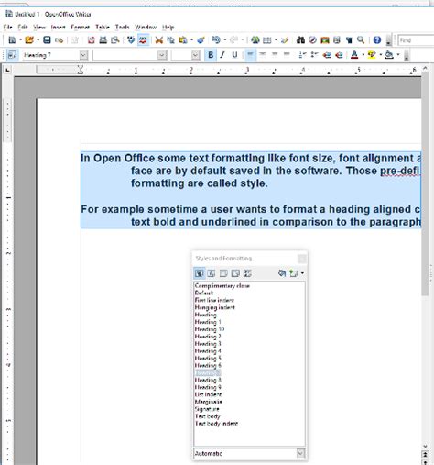Viewport: 434px width, 465px height.
Task: Open the Gallery picture icon
Action: [x=325, y=39]
